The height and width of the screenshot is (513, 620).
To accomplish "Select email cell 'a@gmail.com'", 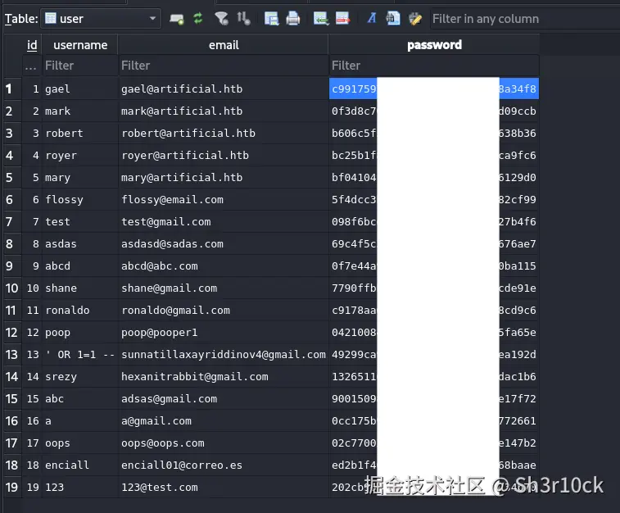I will [x=224, y=421].
